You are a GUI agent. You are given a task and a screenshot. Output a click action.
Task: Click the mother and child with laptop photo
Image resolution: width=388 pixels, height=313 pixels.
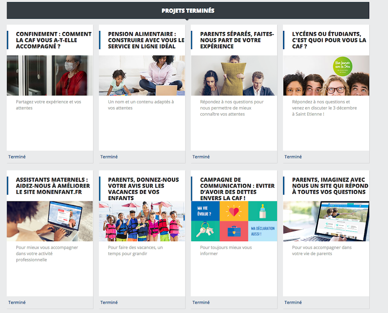142,75
